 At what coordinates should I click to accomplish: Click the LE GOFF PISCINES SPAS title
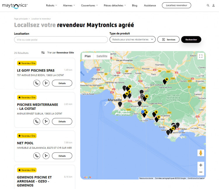point(36,70)
